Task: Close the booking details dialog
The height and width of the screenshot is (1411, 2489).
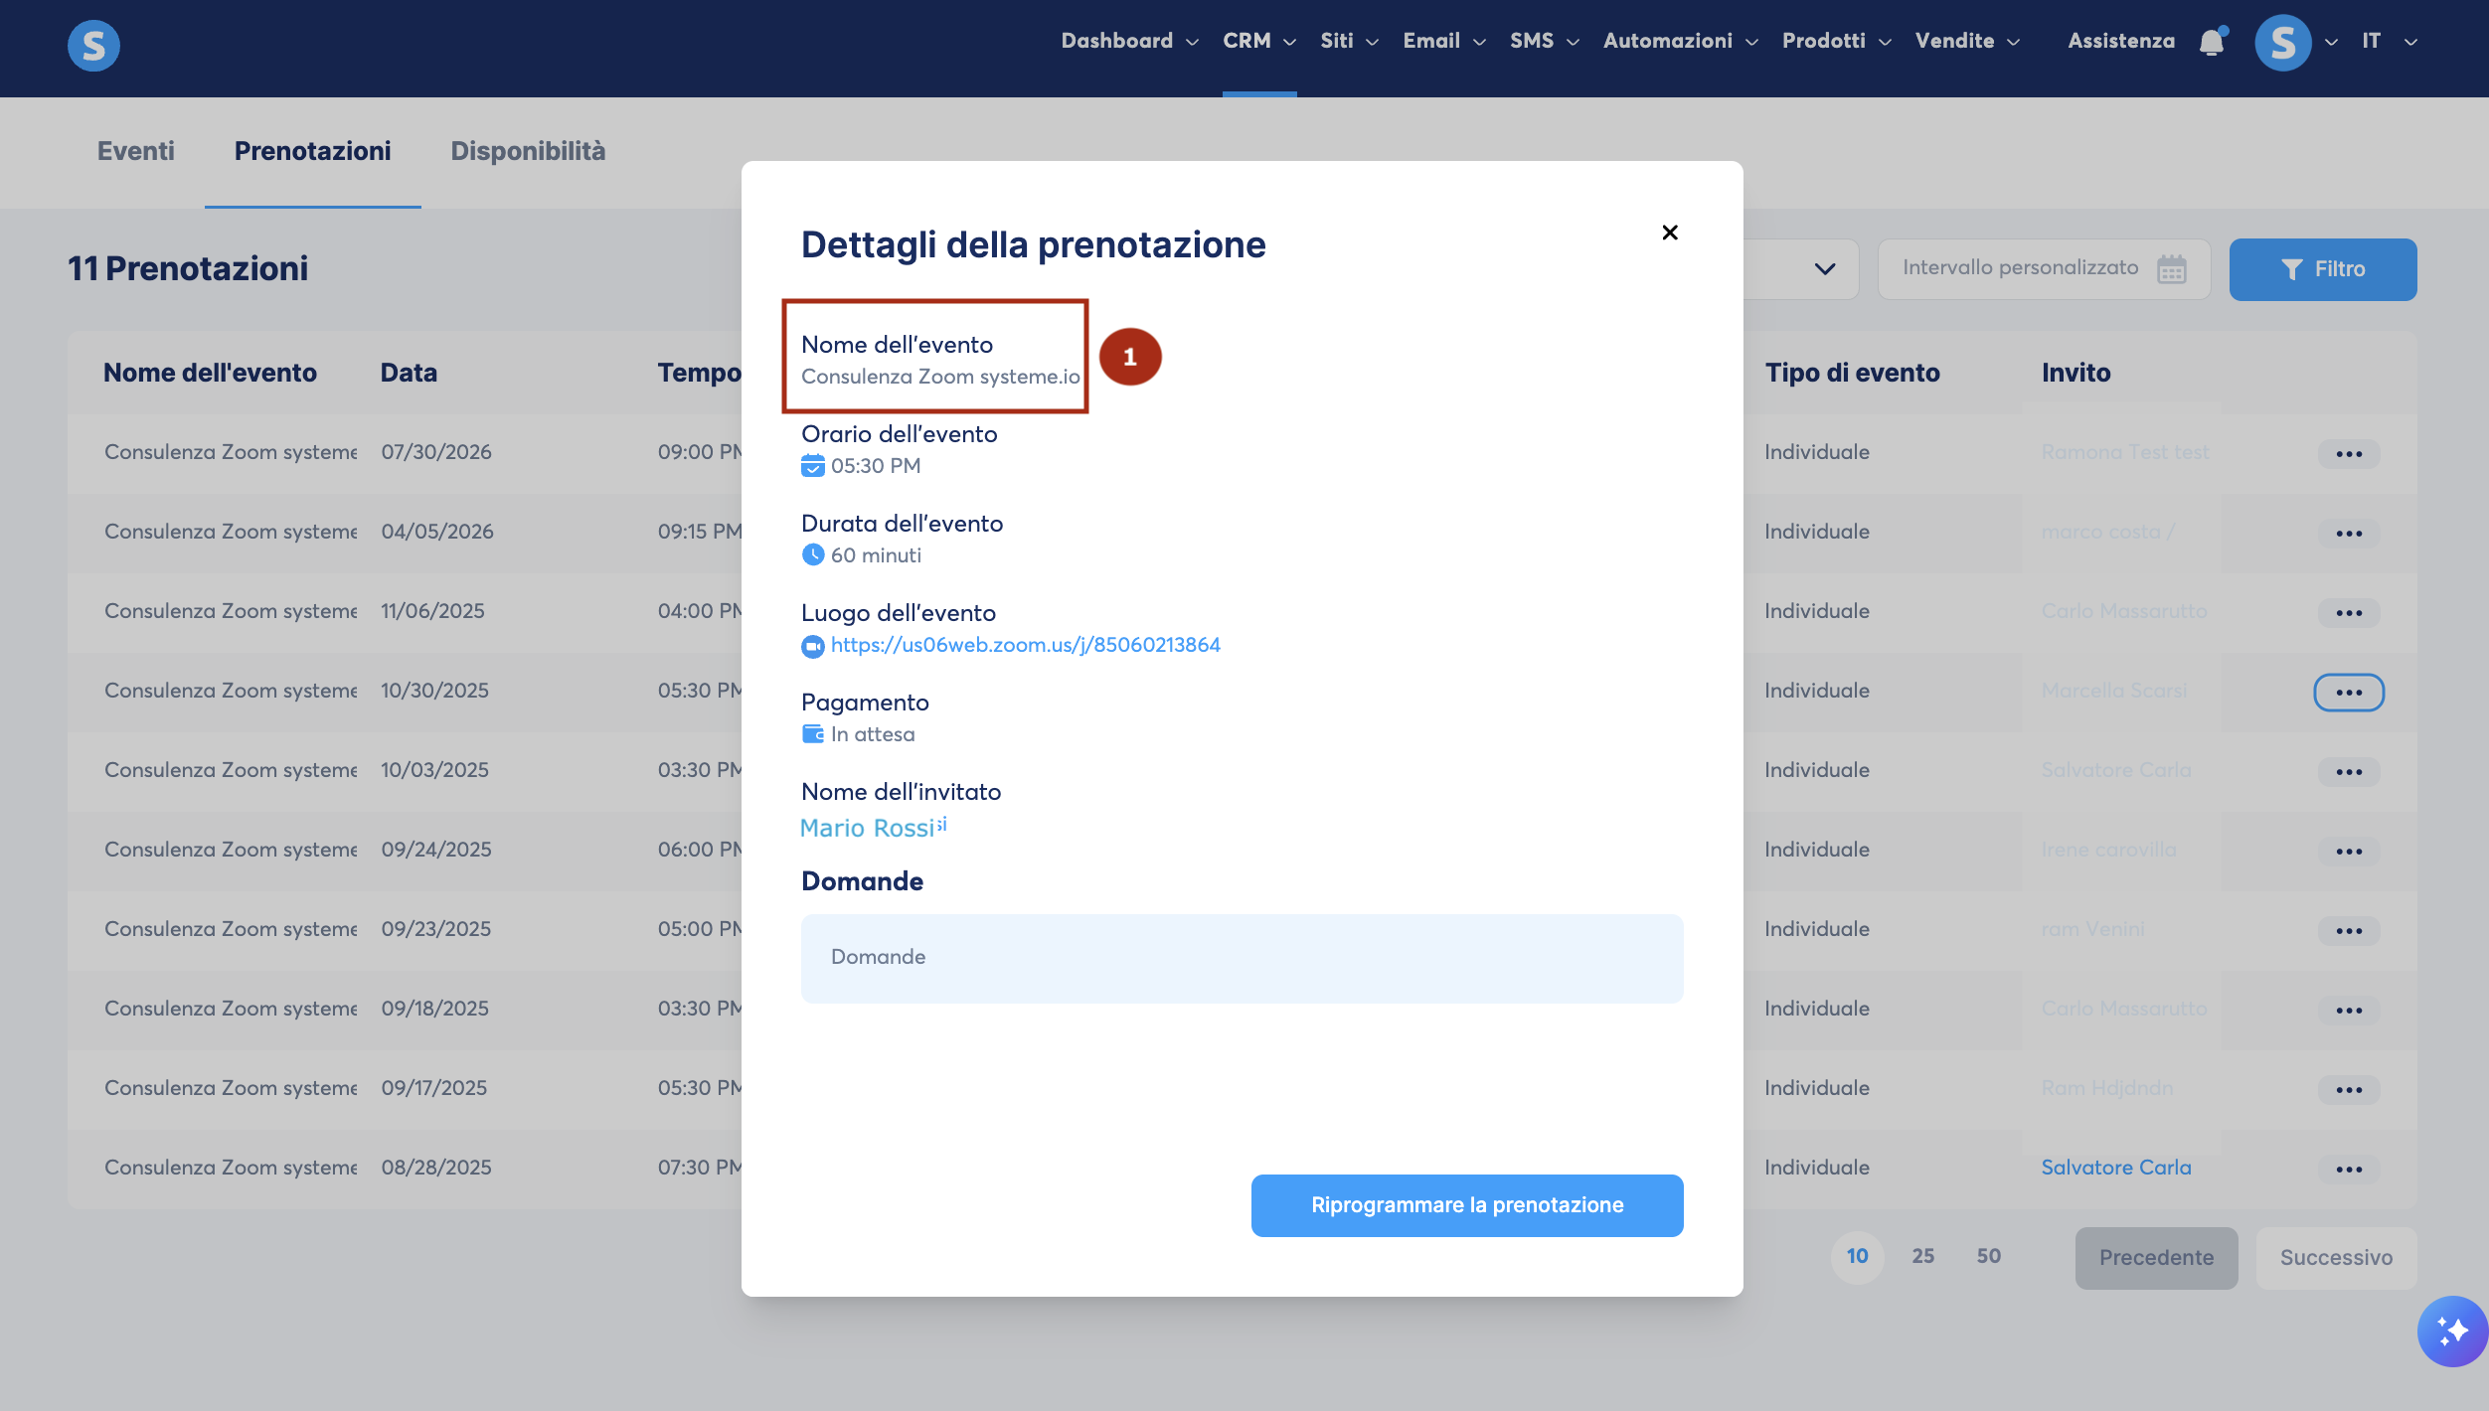Action: click(1670, 233)
